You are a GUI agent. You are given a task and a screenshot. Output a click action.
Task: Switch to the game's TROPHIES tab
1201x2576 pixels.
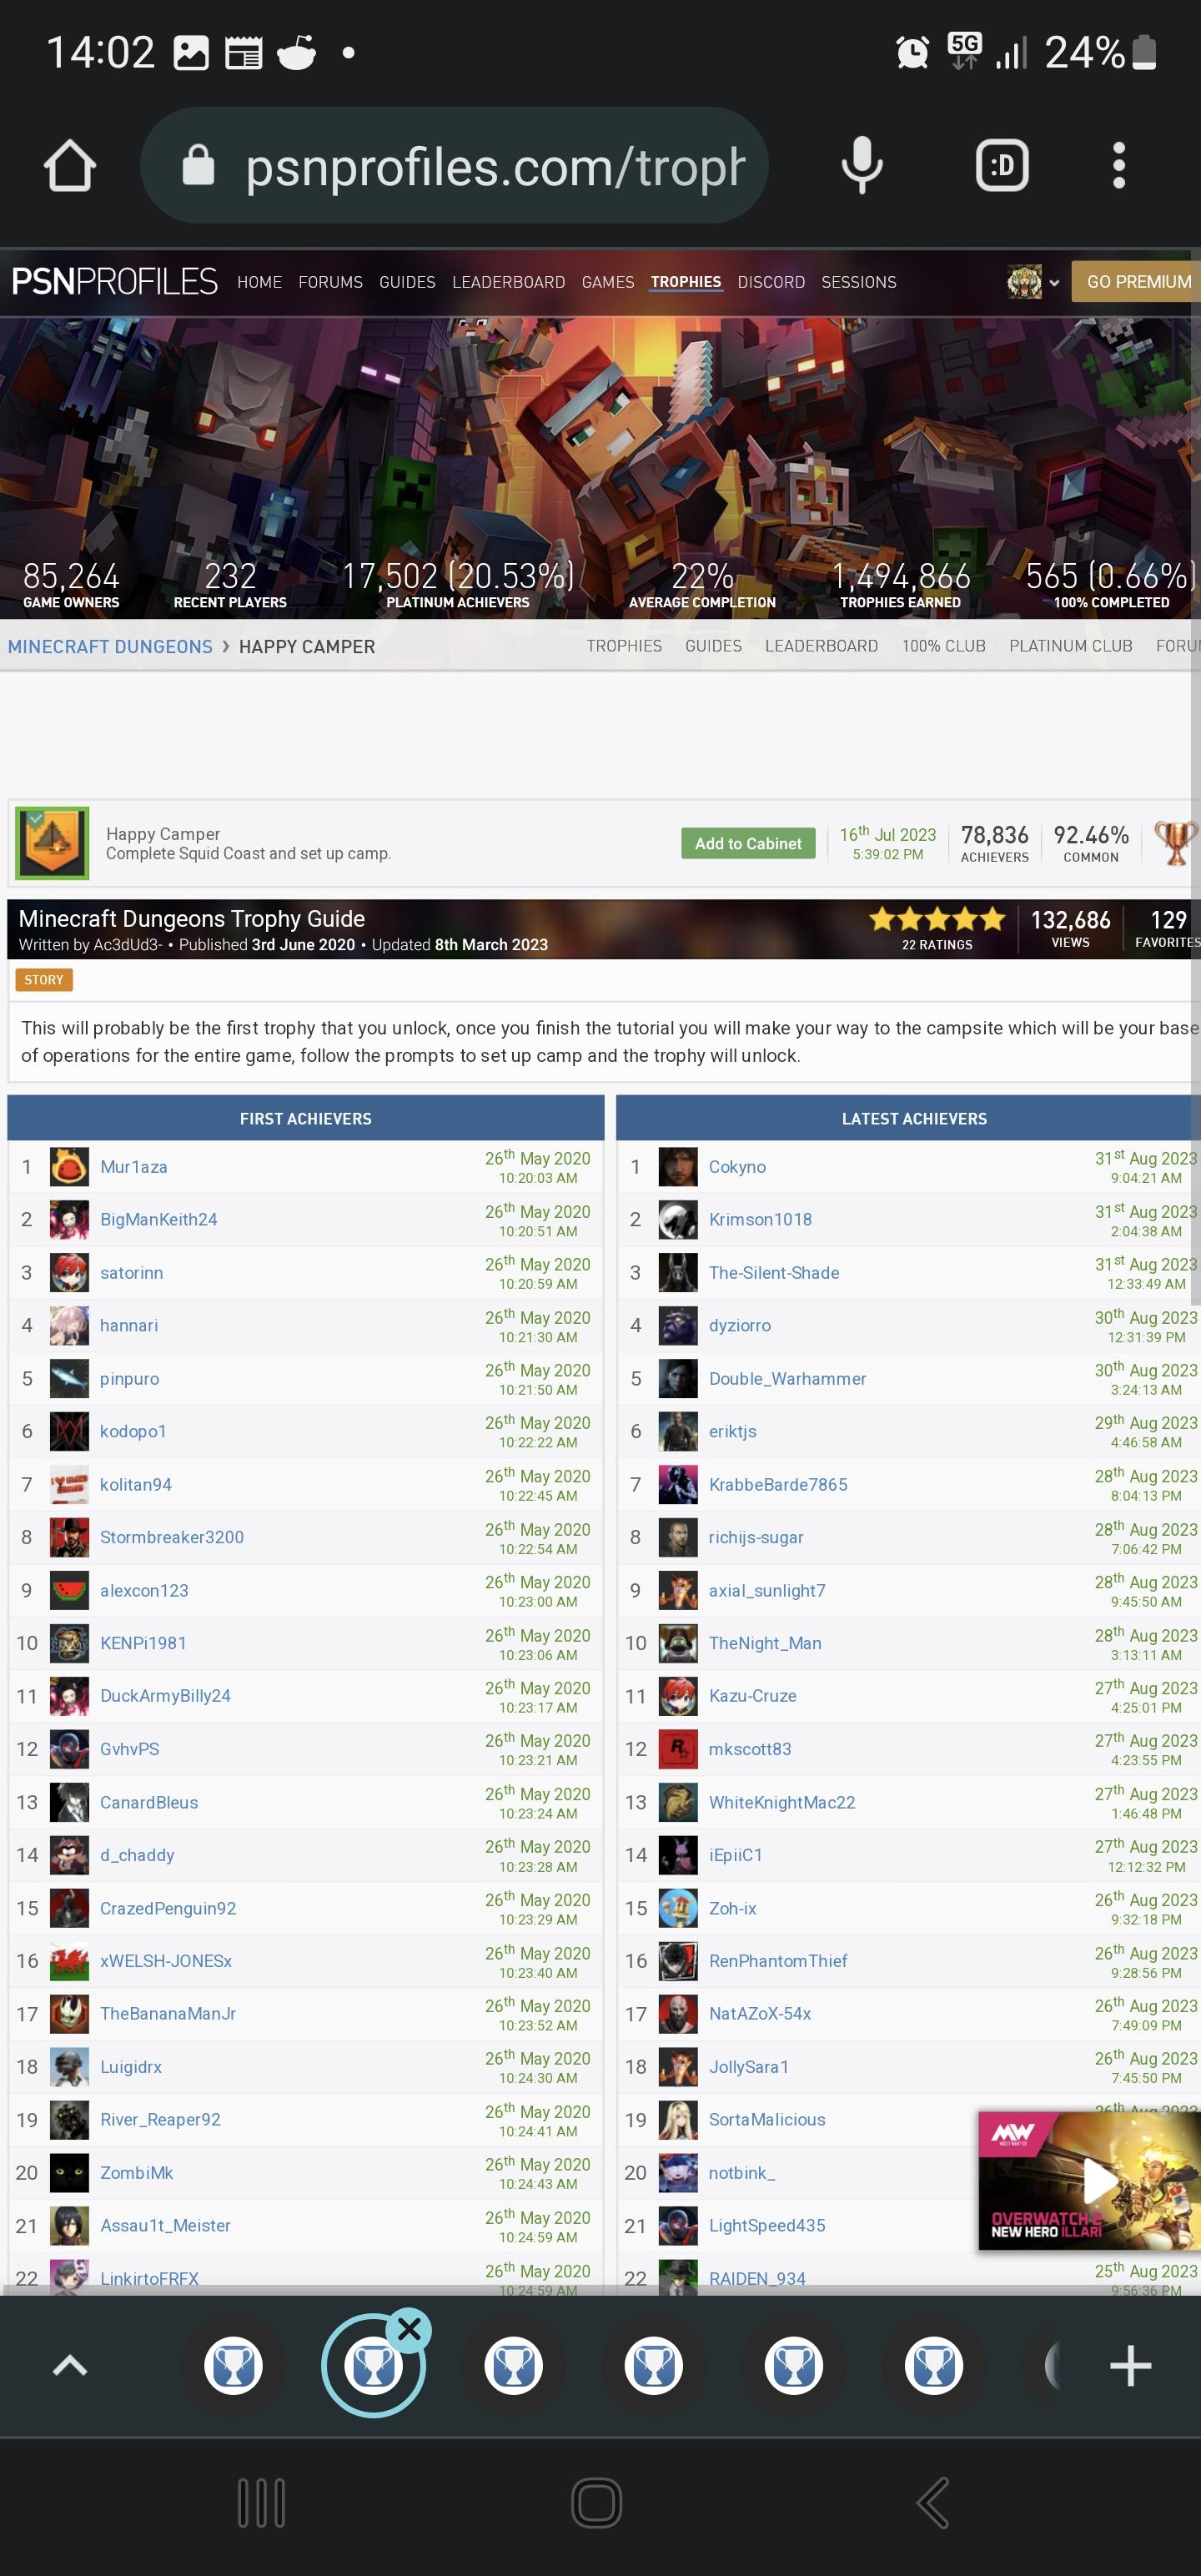click(624, 646)
